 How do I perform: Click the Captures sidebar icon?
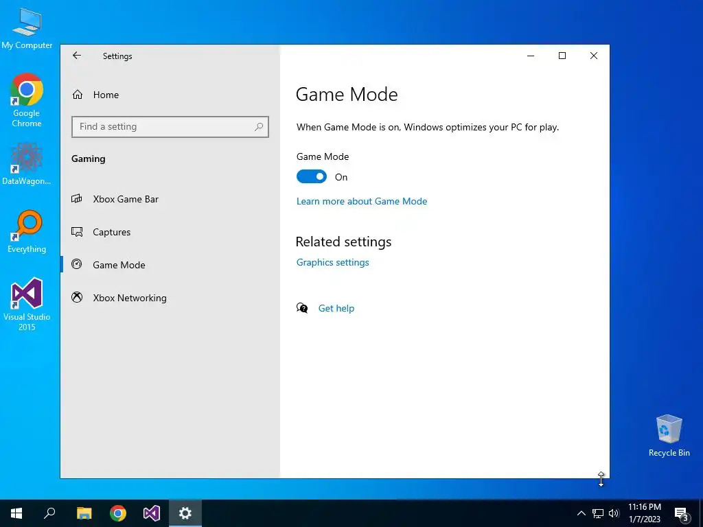(x=77, y=232)
